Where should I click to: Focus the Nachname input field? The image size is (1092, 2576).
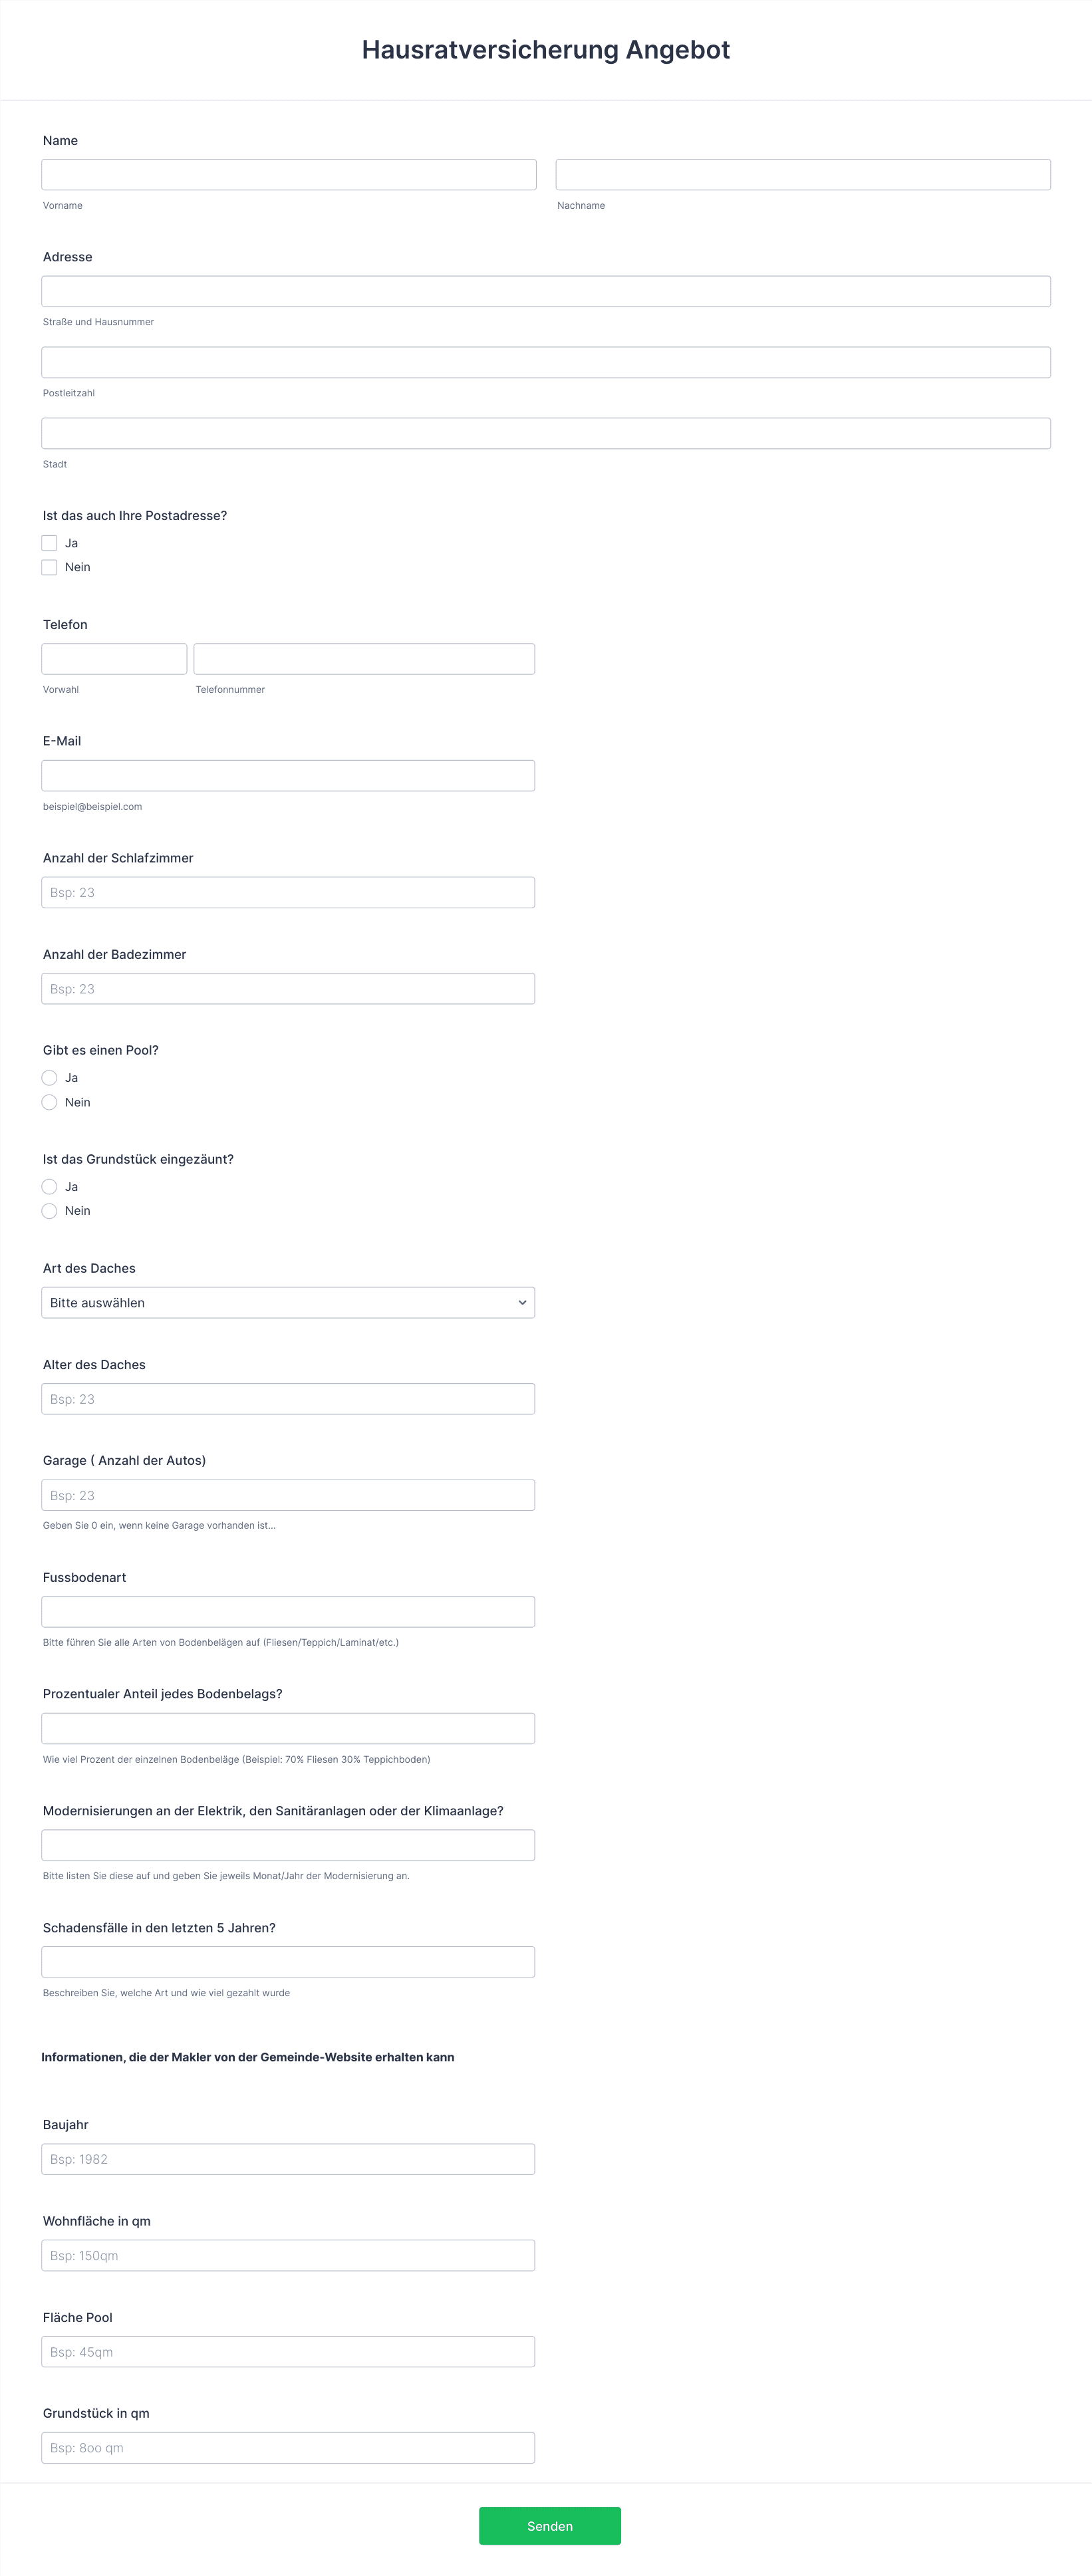point(803,175)
